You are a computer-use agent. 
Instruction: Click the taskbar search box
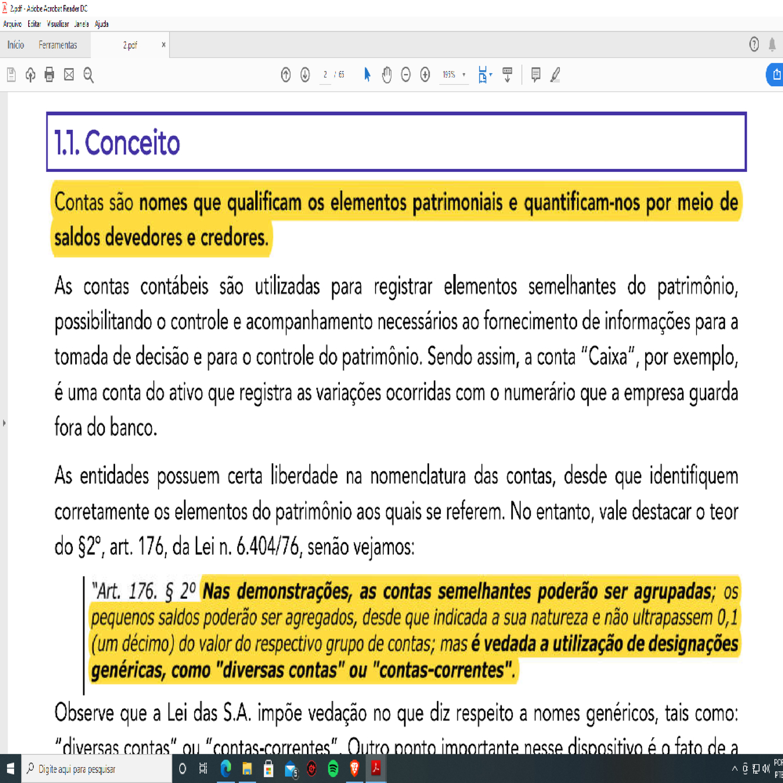click(x=97, y=769)
